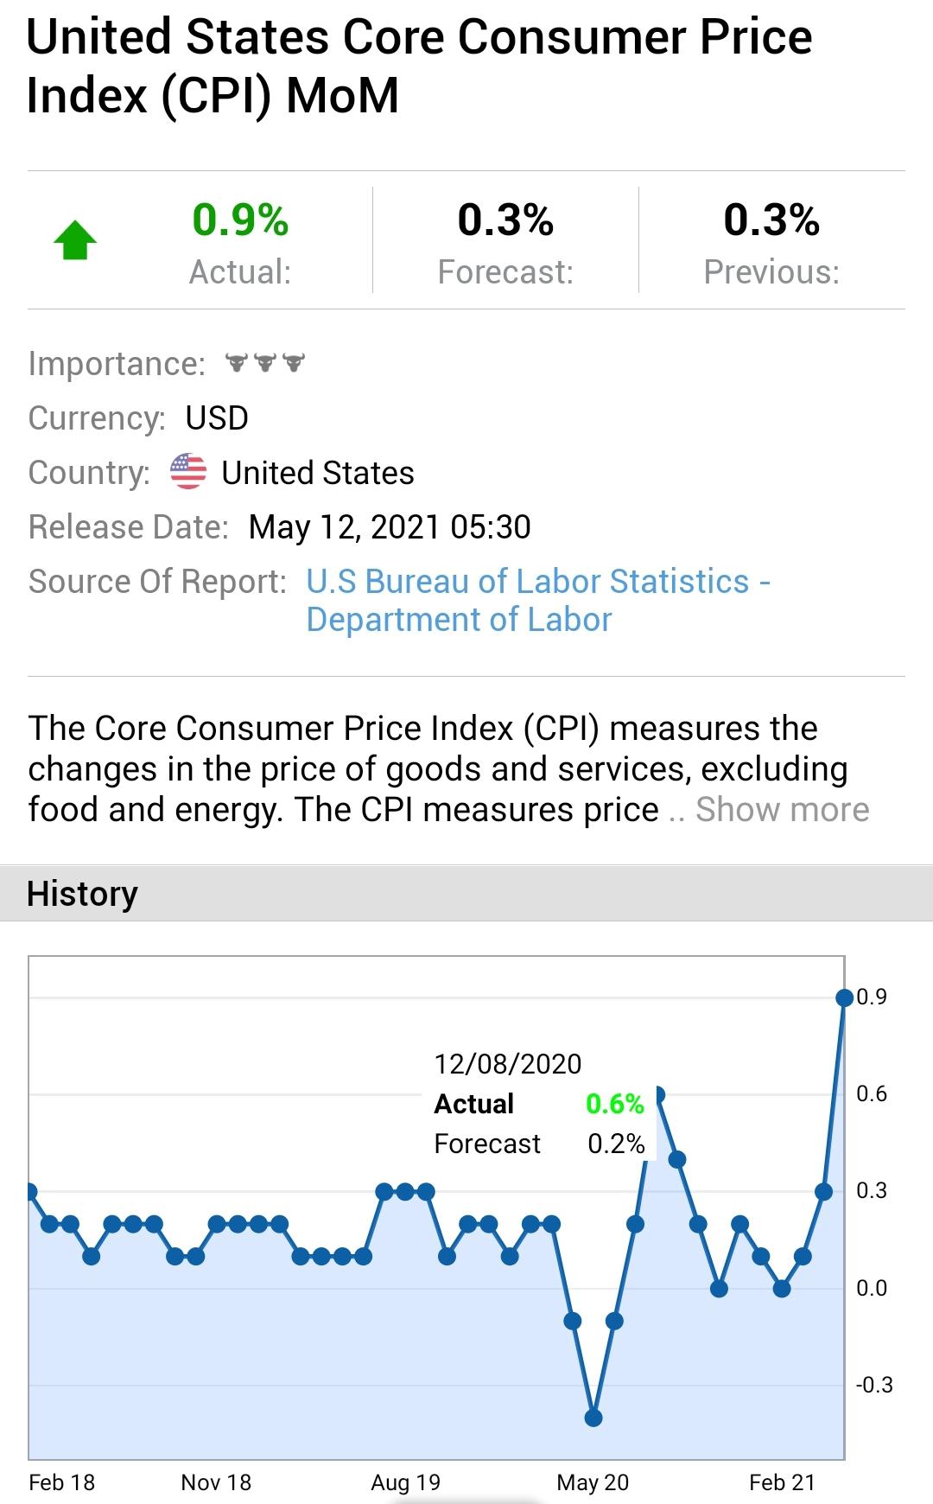Click the Release Date value
This screenshot has height=1504, width=933.
pyautogui.click(x=390, y=527)
